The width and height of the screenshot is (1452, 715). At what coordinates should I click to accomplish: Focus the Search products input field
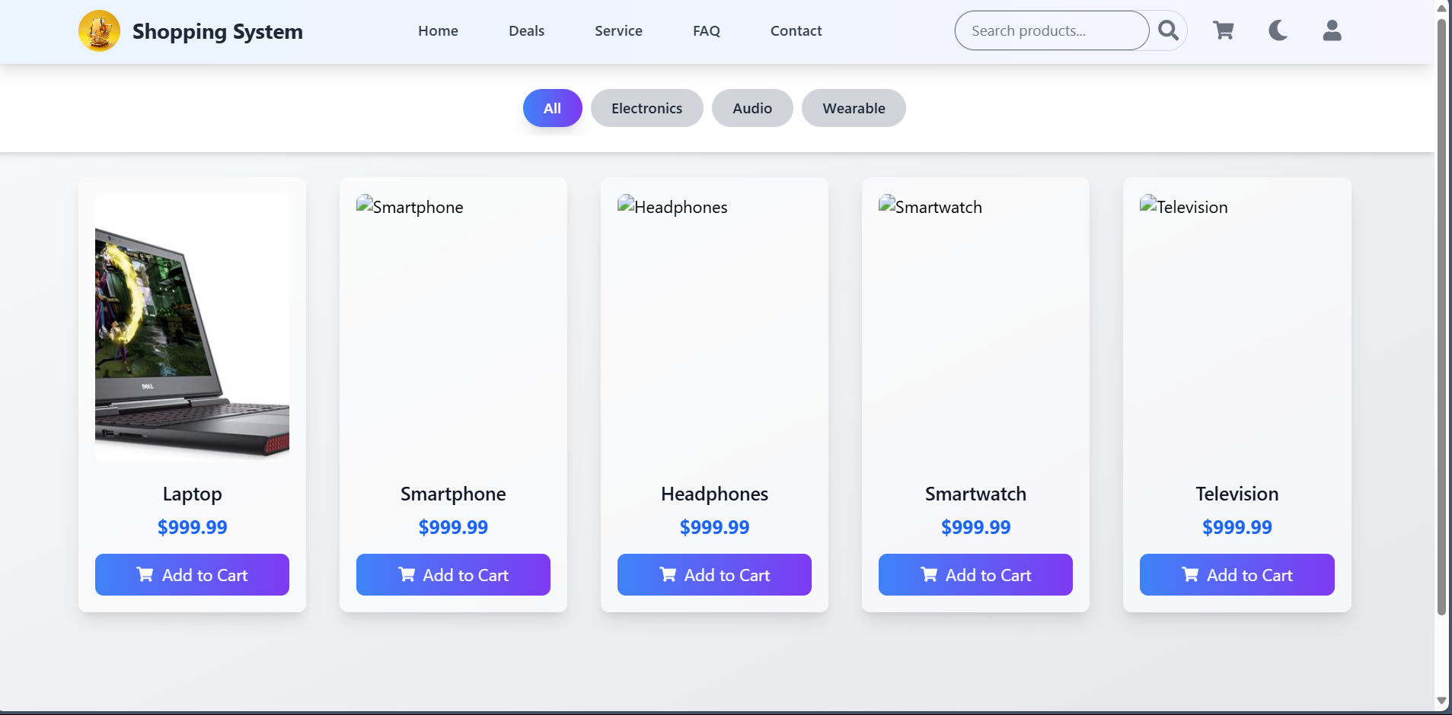tap(1051, 31)
